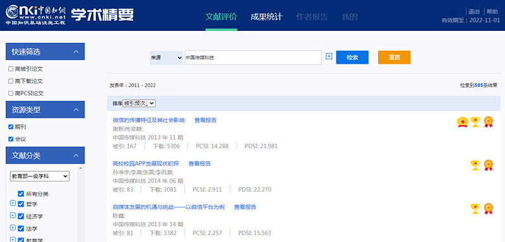
Task: View report for 自媒体发展 article
Action: pyautogui.click(x=245, y=207)
